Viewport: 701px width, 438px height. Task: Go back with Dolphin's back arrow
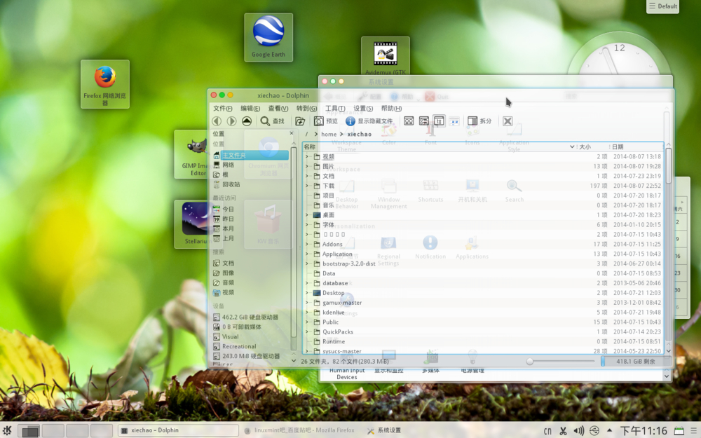point(217,121)
